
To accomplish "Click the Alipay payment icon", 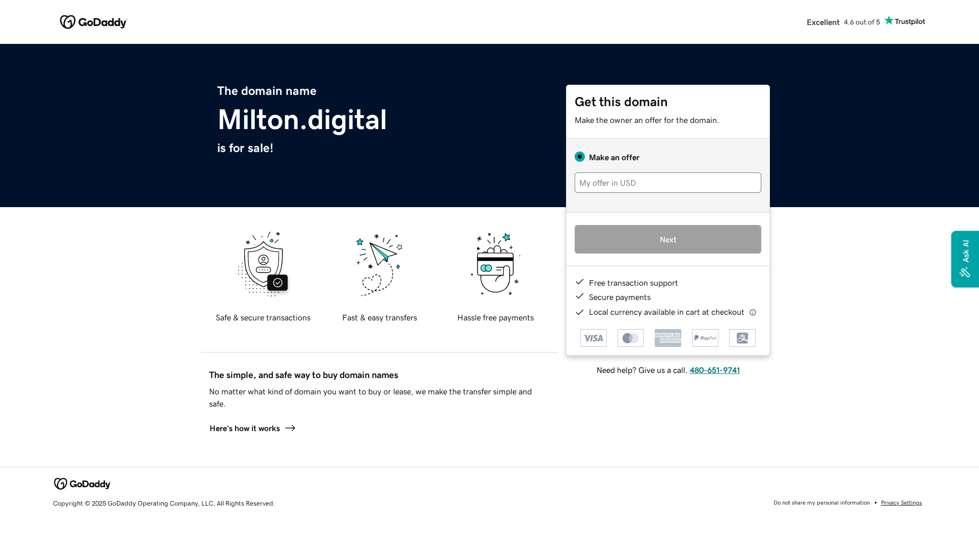I will (x=742, y=338).
